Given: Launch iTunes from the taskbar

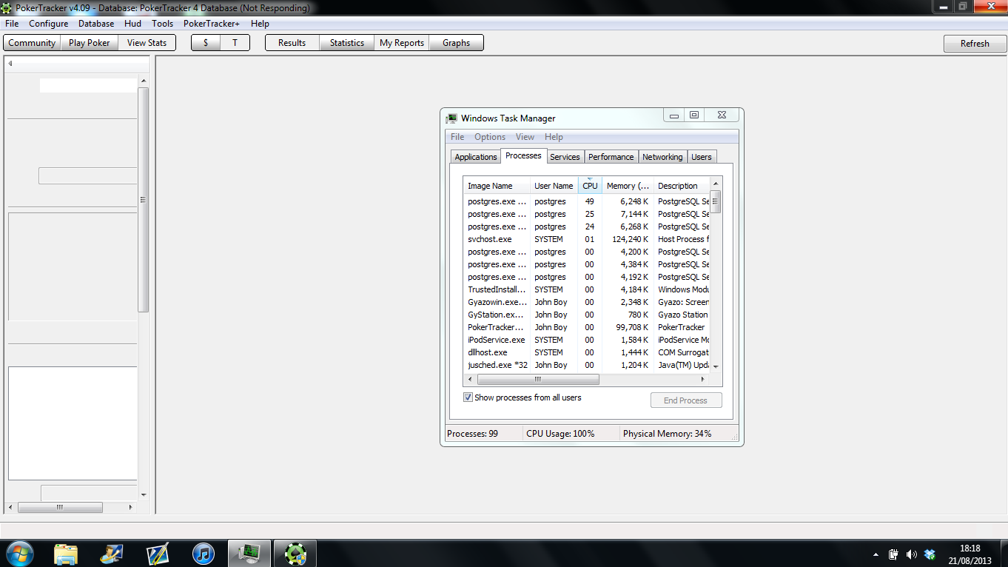Looking at the screenshot, I should pos(204,553).
